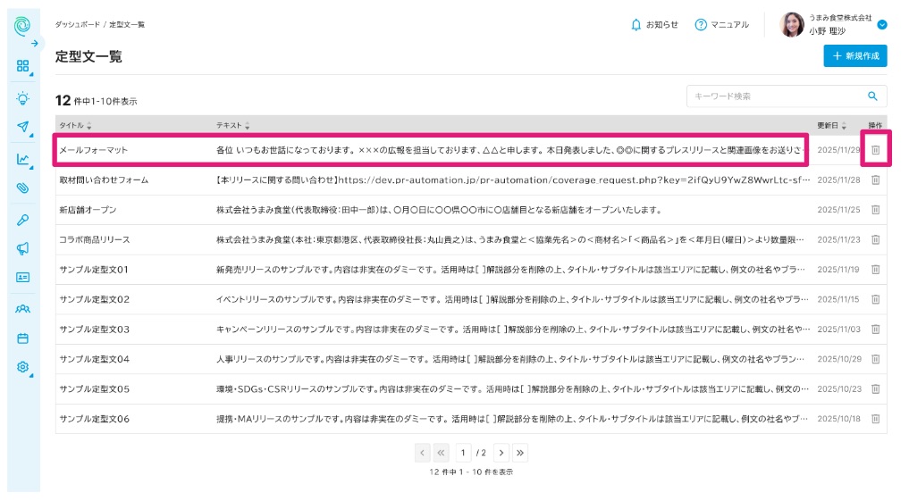The image size is (909, 501).
Task: Click the bell icon for お知らせ
Action: coord(636,24)
